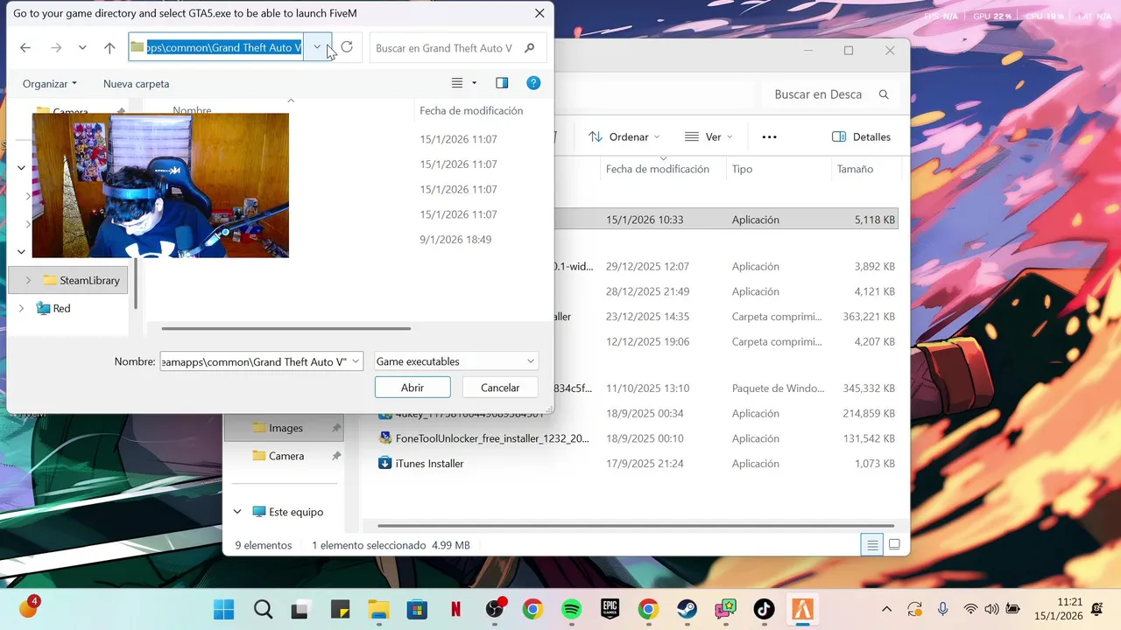The image size is (1121, 630).
Task: Open OBS Studio from taskbar
Action: 496,609
